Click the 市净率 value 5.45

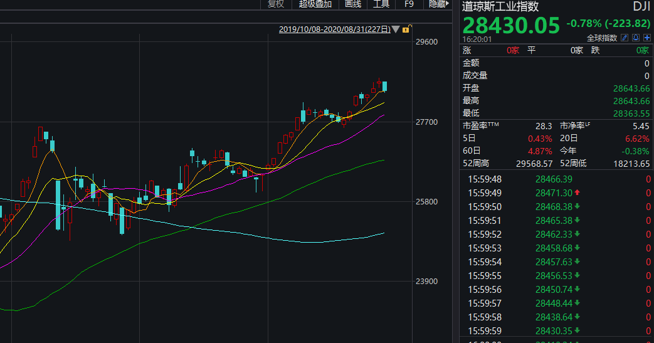[x=641, y=126]
